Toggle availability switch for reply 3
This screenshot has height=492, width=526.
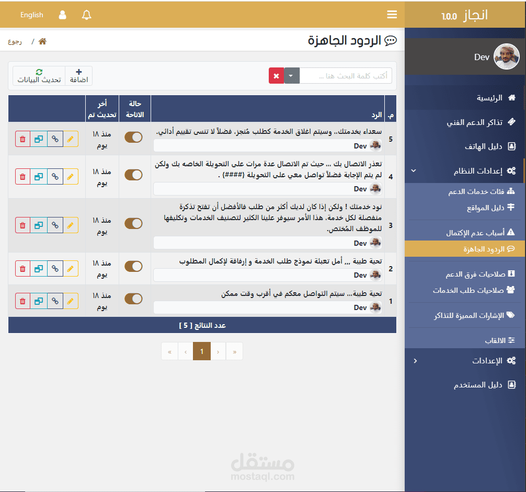tap(133, 223)
